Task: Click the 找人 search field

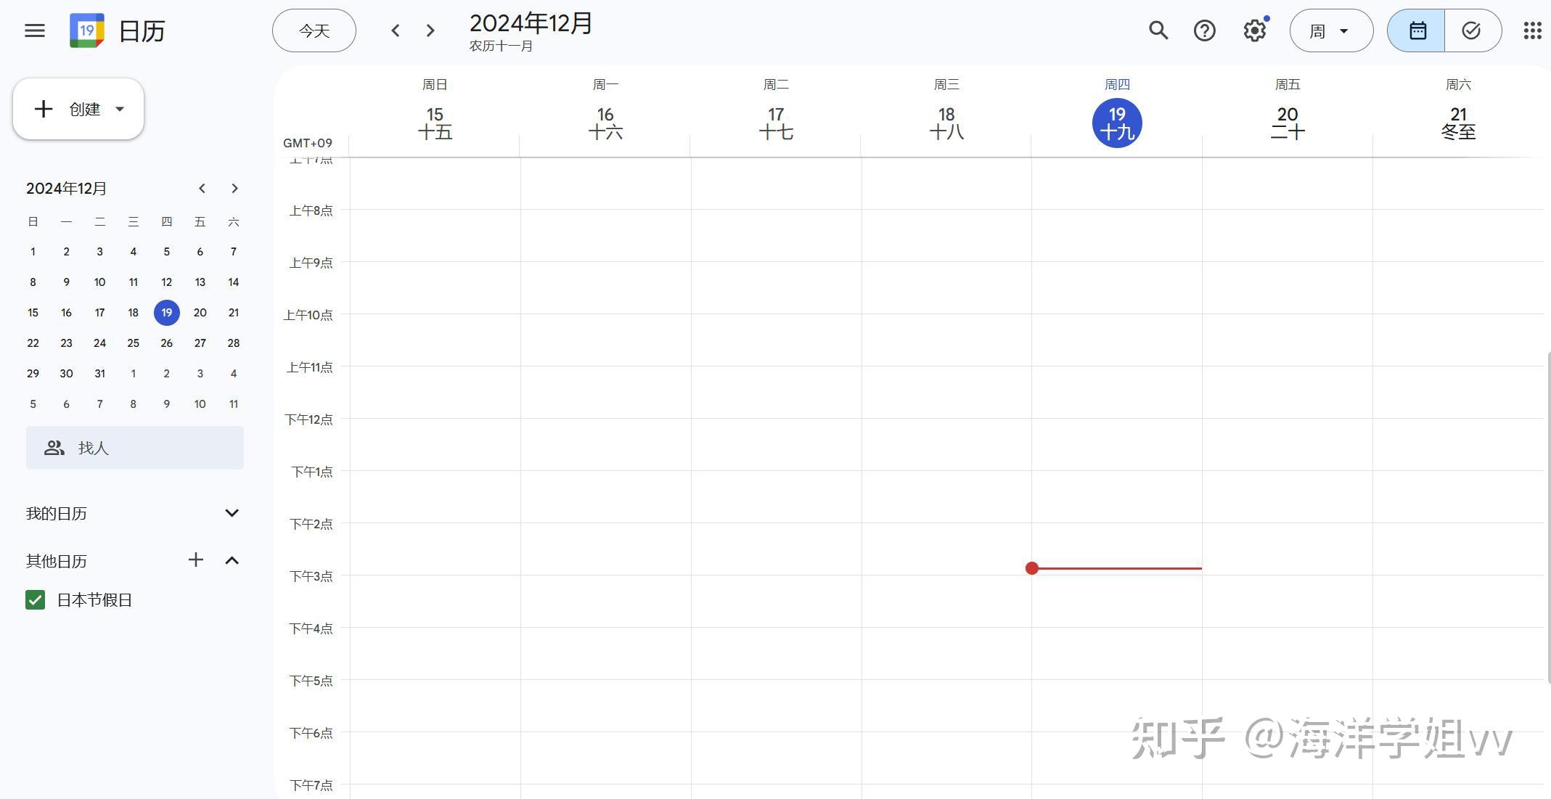Action: (135, 448)
